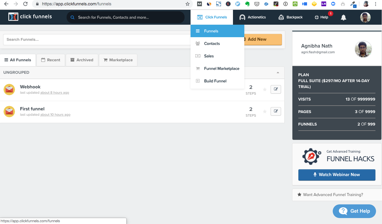Image resolution: width=382 pixels, height=224 pixels.
Task: Focus the top search for Funnels, Contacts field
Action: [125, 17]
